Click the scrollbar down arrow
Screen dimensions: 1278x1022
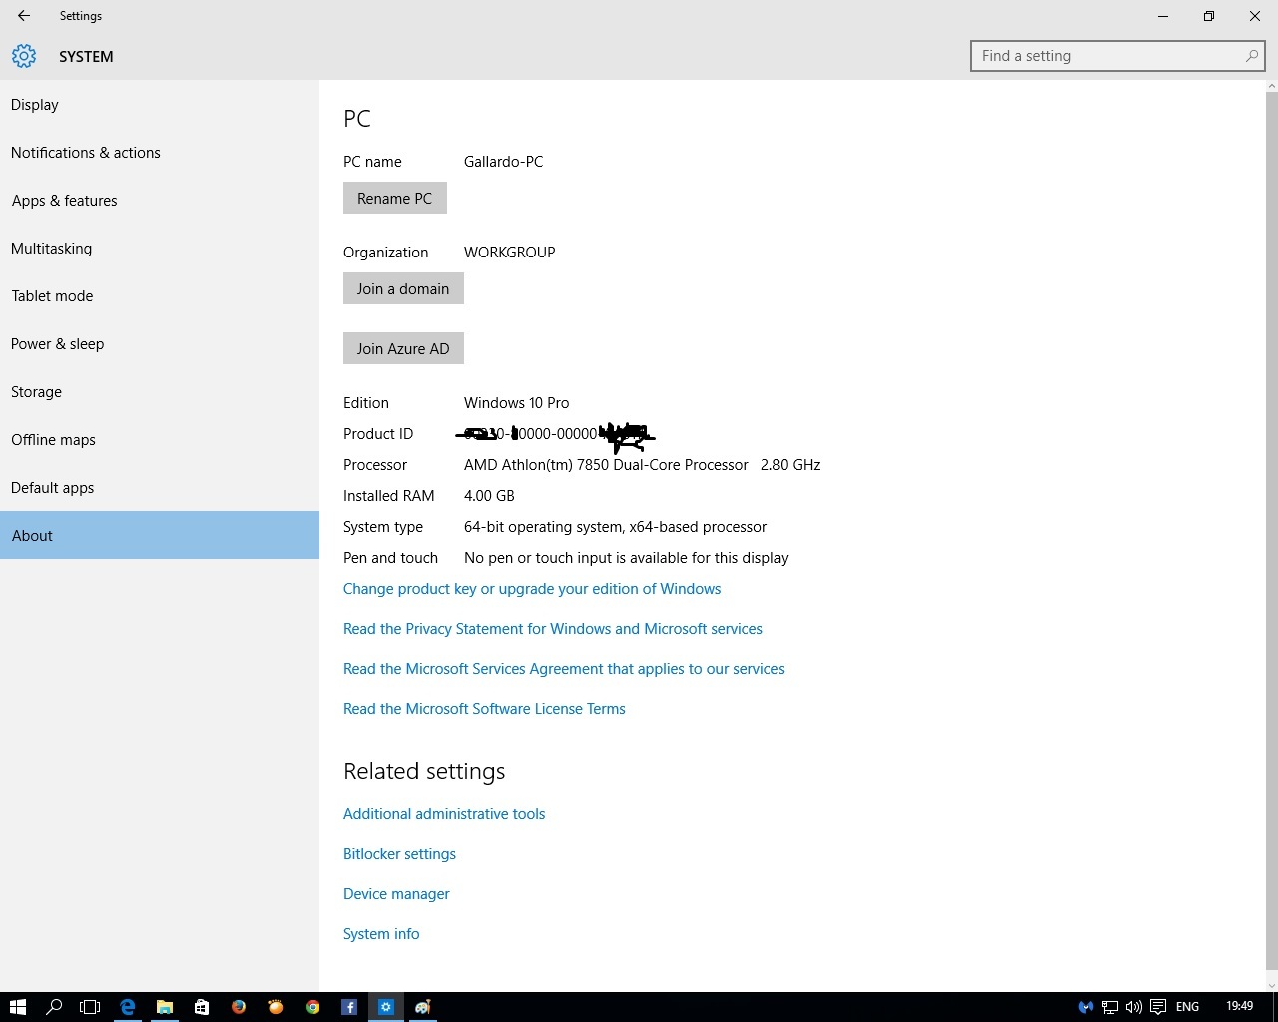point(1271,984)
